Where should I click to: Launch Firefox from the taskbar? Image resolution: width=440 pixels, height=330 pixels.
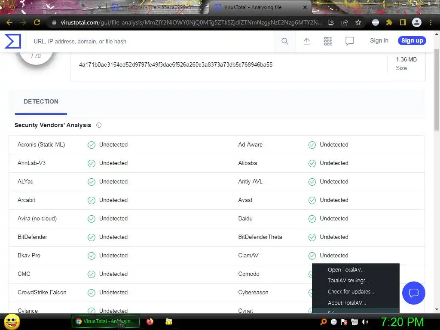[150, 321]
